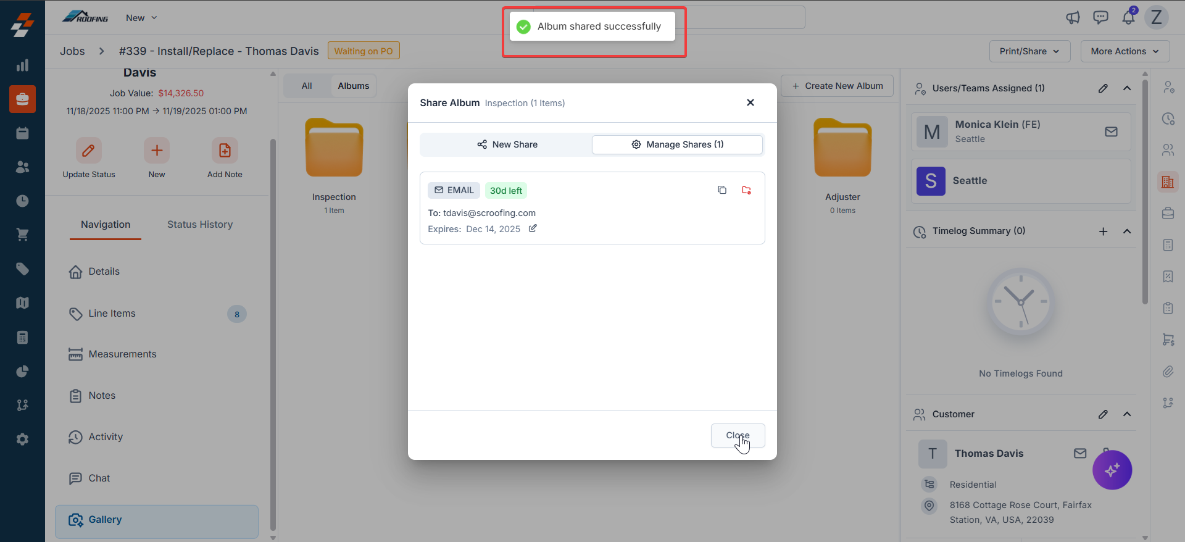Edit Users/Teams Assigned with pencil
The width and height of the screenshot is (1185, 542).
click(x=1103, y=88)
